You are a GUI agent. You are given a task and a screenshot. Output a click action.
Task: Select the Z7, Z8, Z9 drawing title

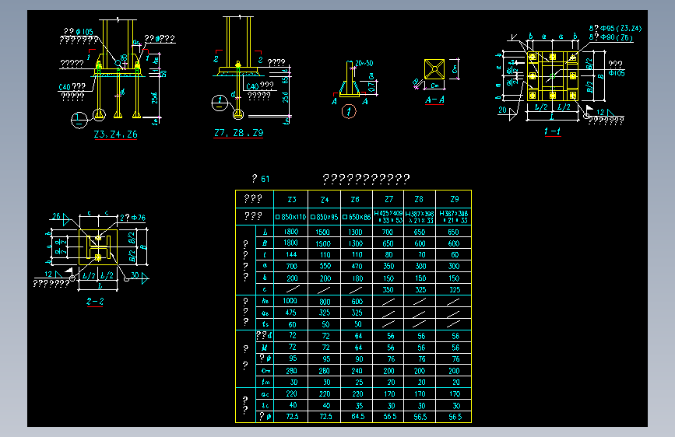pyautogui.click(x=238, y=133)
